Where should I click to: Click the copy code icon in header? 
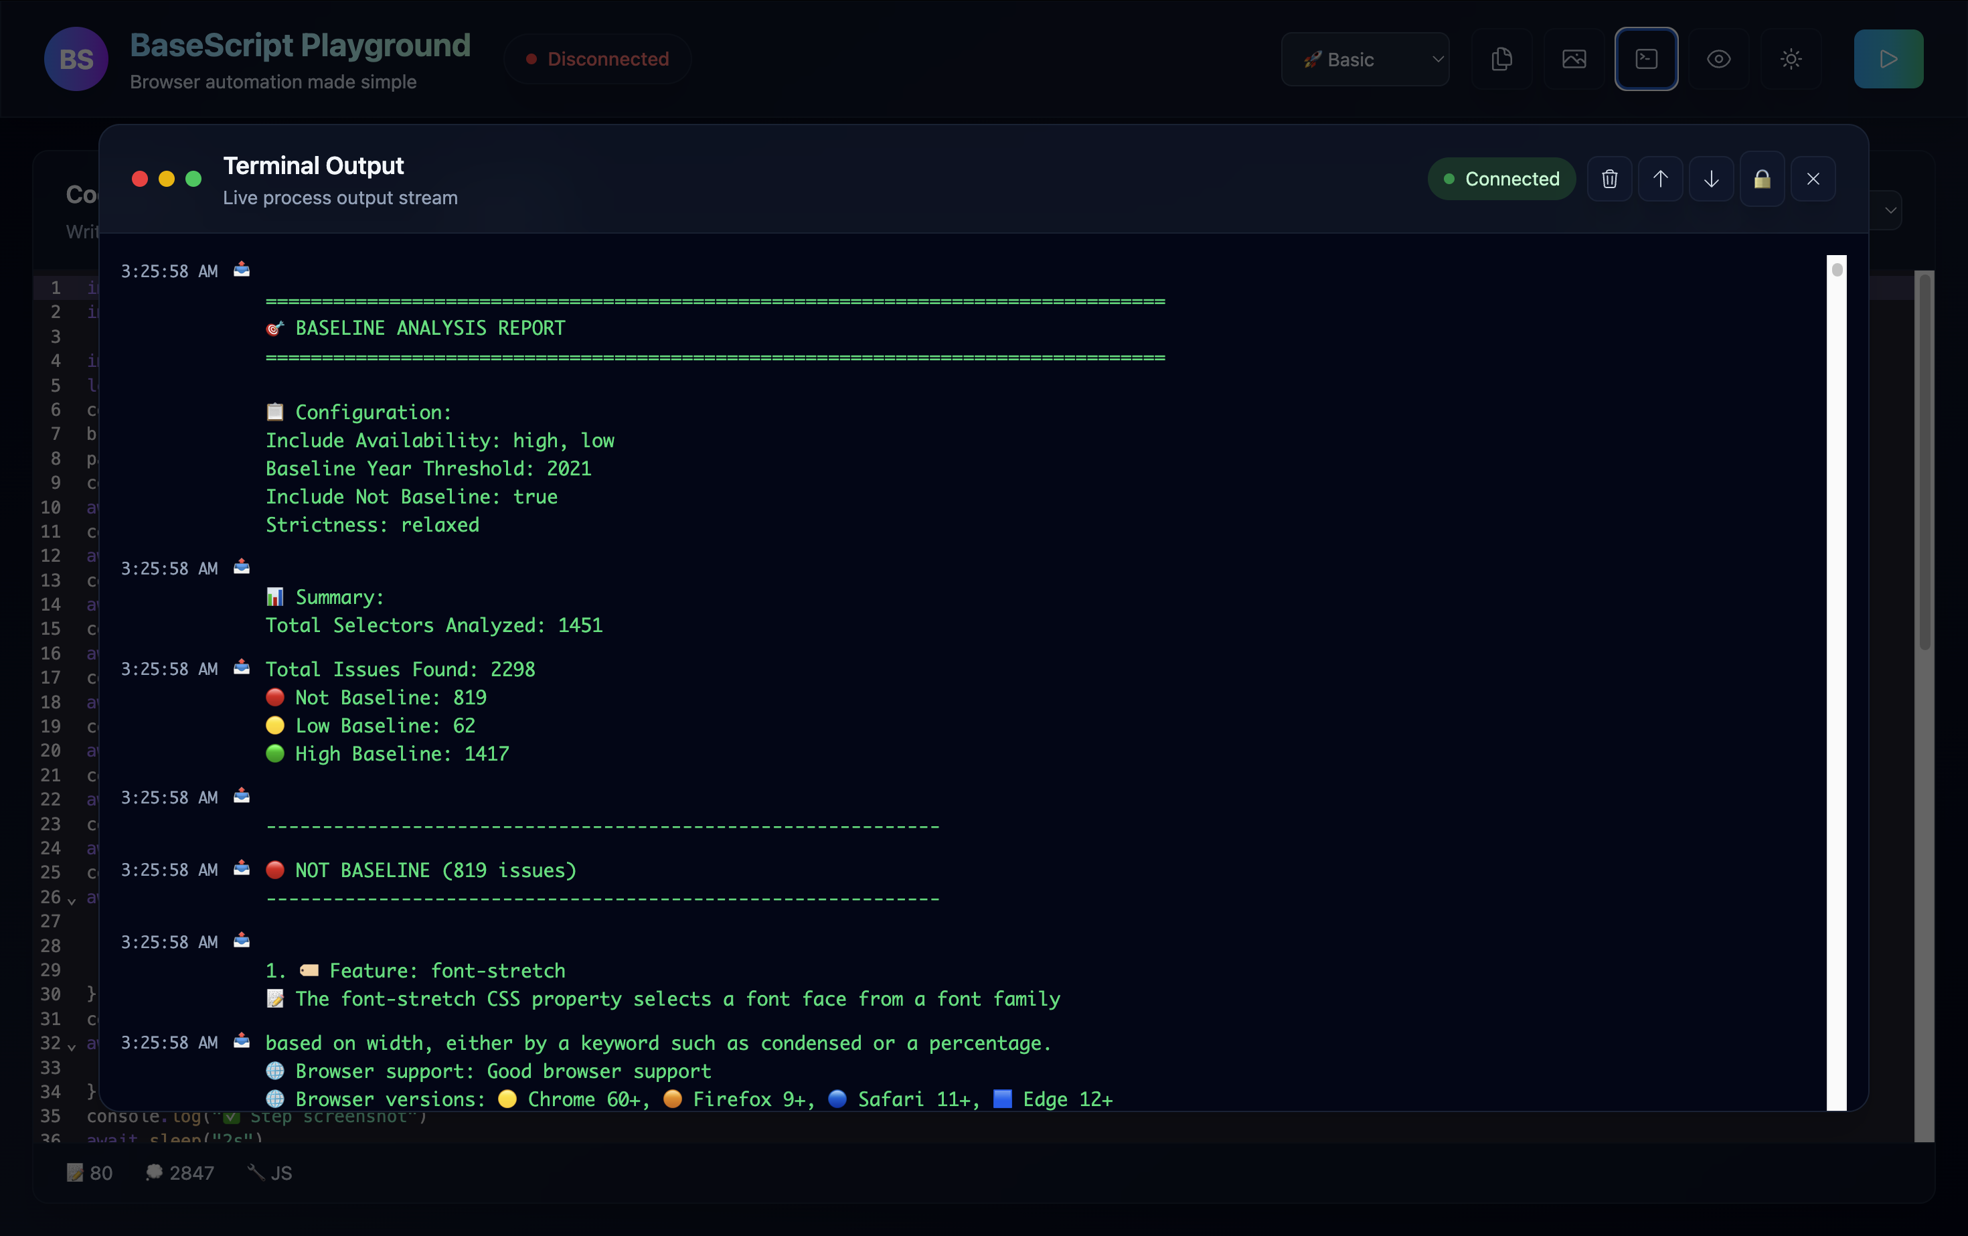click(1501, 59)
